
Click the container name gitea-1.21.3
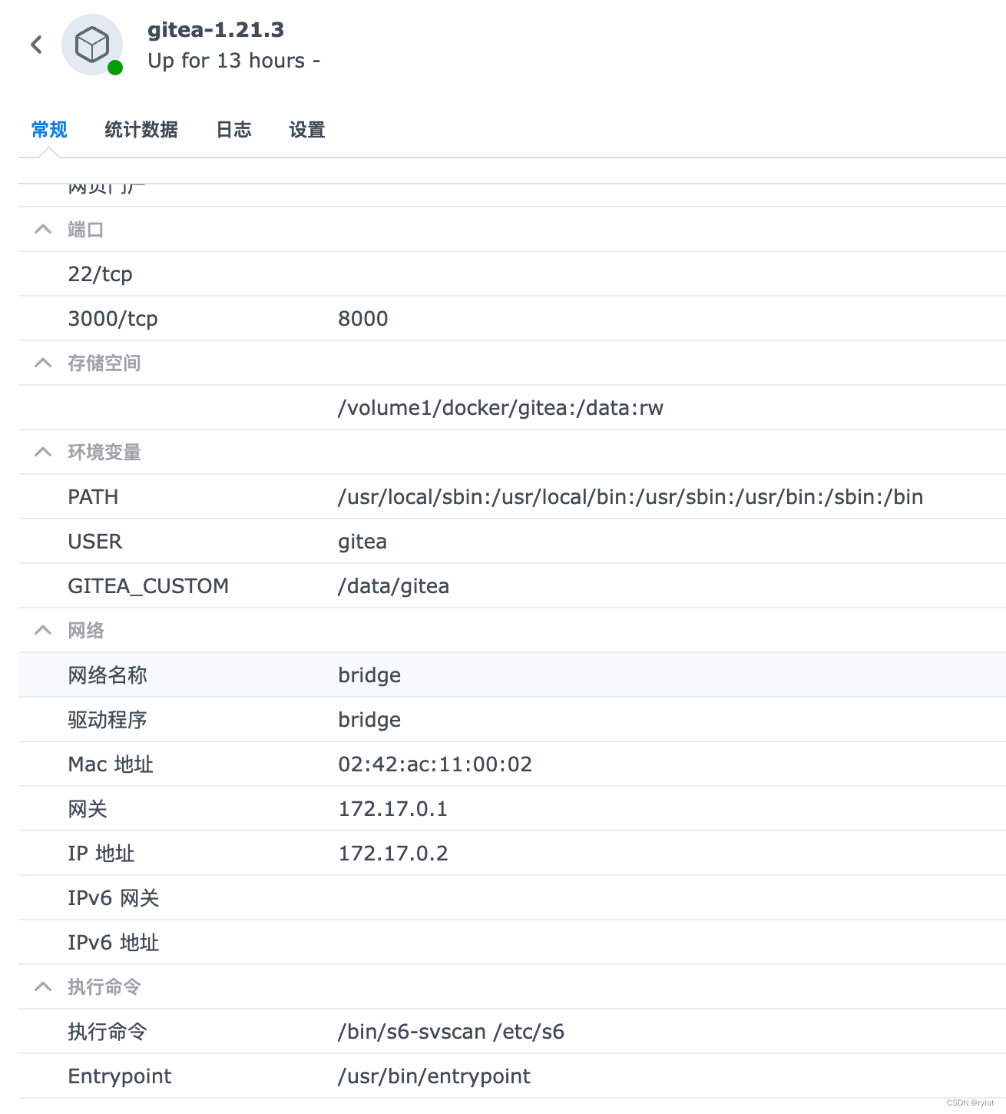click(216, 30)
